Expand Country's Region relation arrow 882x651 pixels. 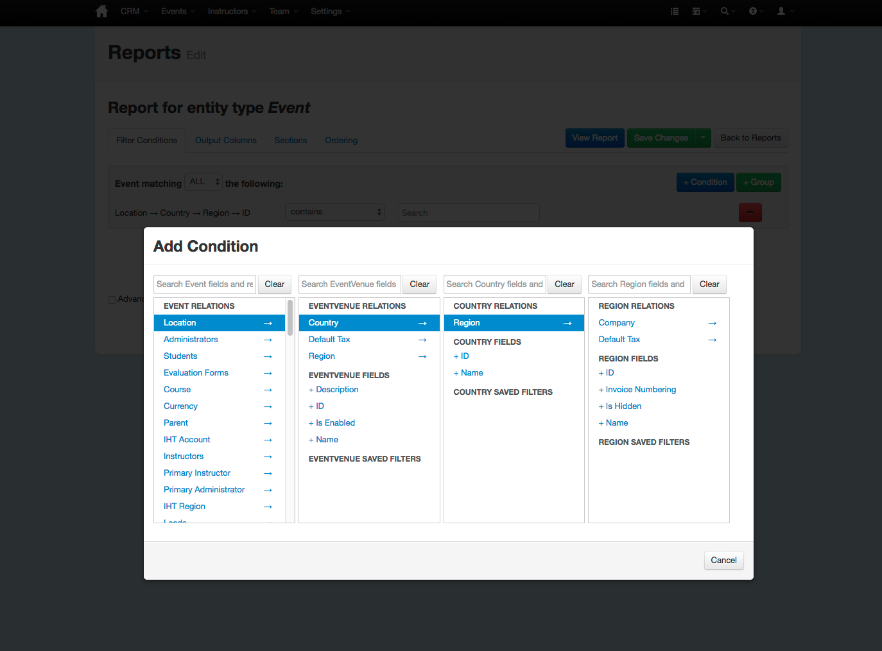click(x=567, y=323)
